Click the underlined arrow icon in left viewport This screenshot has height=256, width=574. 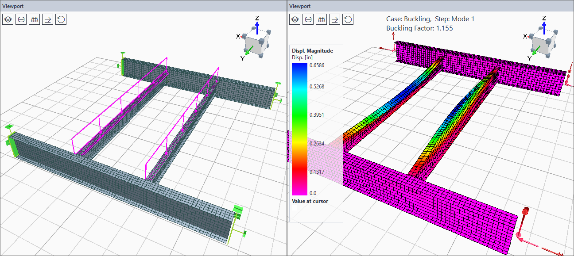47,19
